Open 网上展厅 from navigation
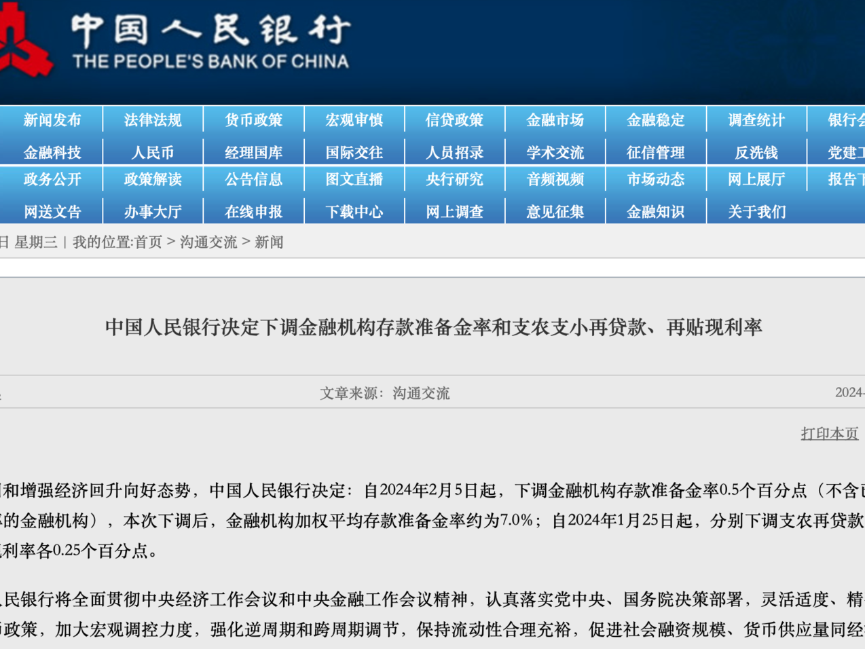Viewport: 865px width, 649px height. click(756, 179)
